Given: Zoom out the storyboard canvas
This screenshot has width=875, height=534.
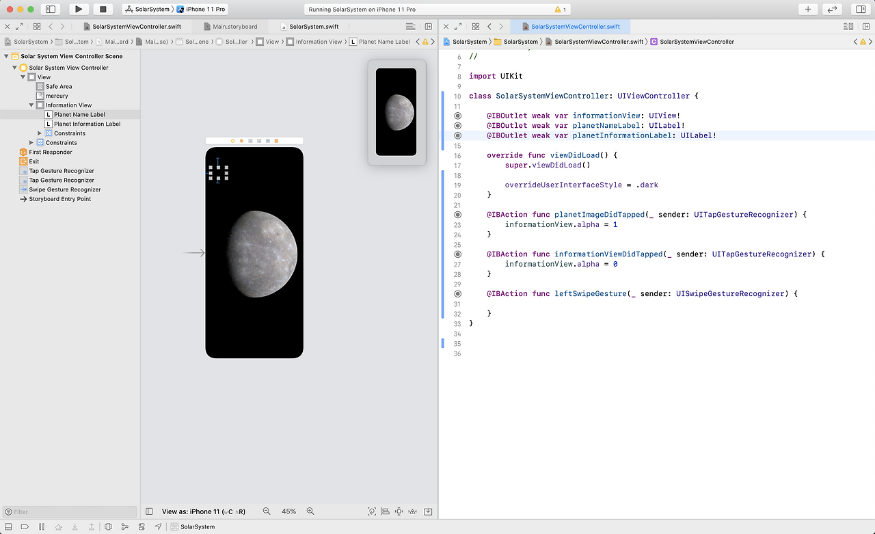Looking at the screenshot, I should click(x=267, y=511).
